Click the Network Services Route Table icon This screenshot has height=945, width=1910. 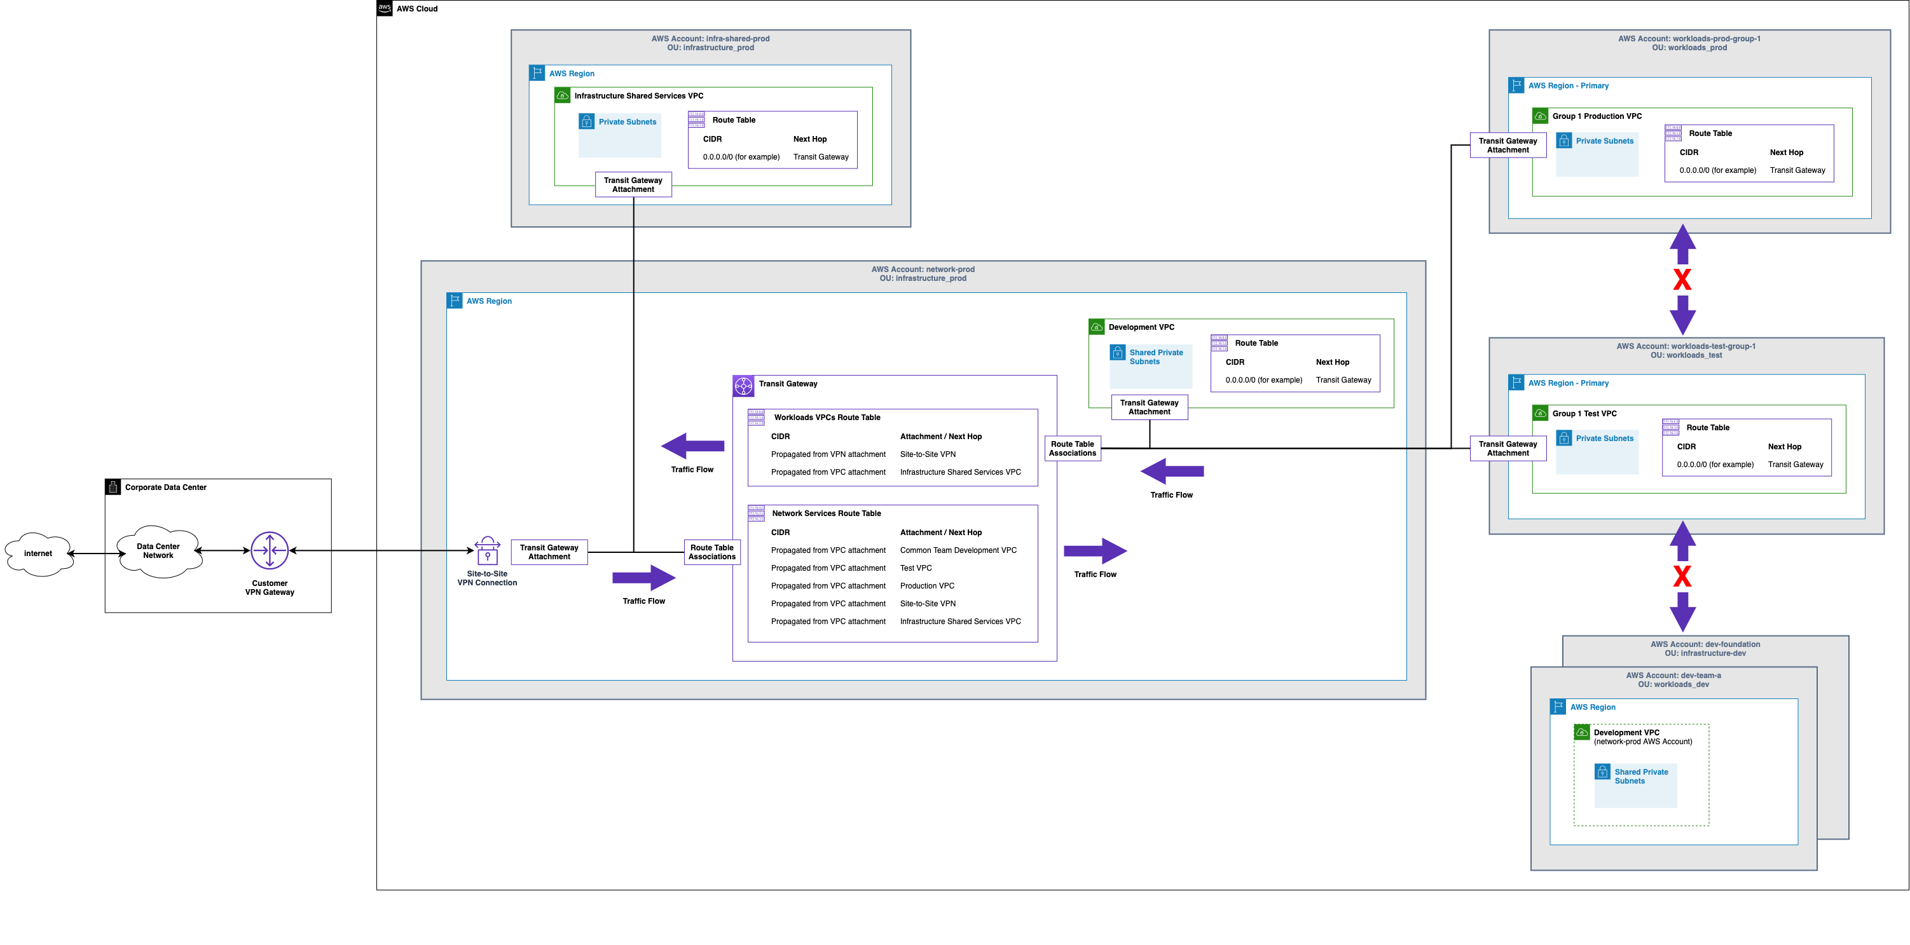tap(755, 513)
